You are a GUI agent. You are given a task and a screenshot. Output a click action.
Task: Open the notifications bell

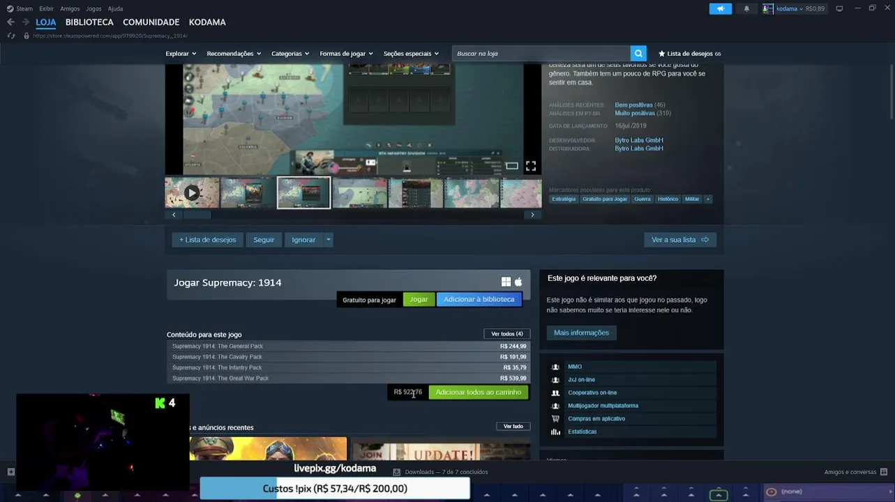746,8
